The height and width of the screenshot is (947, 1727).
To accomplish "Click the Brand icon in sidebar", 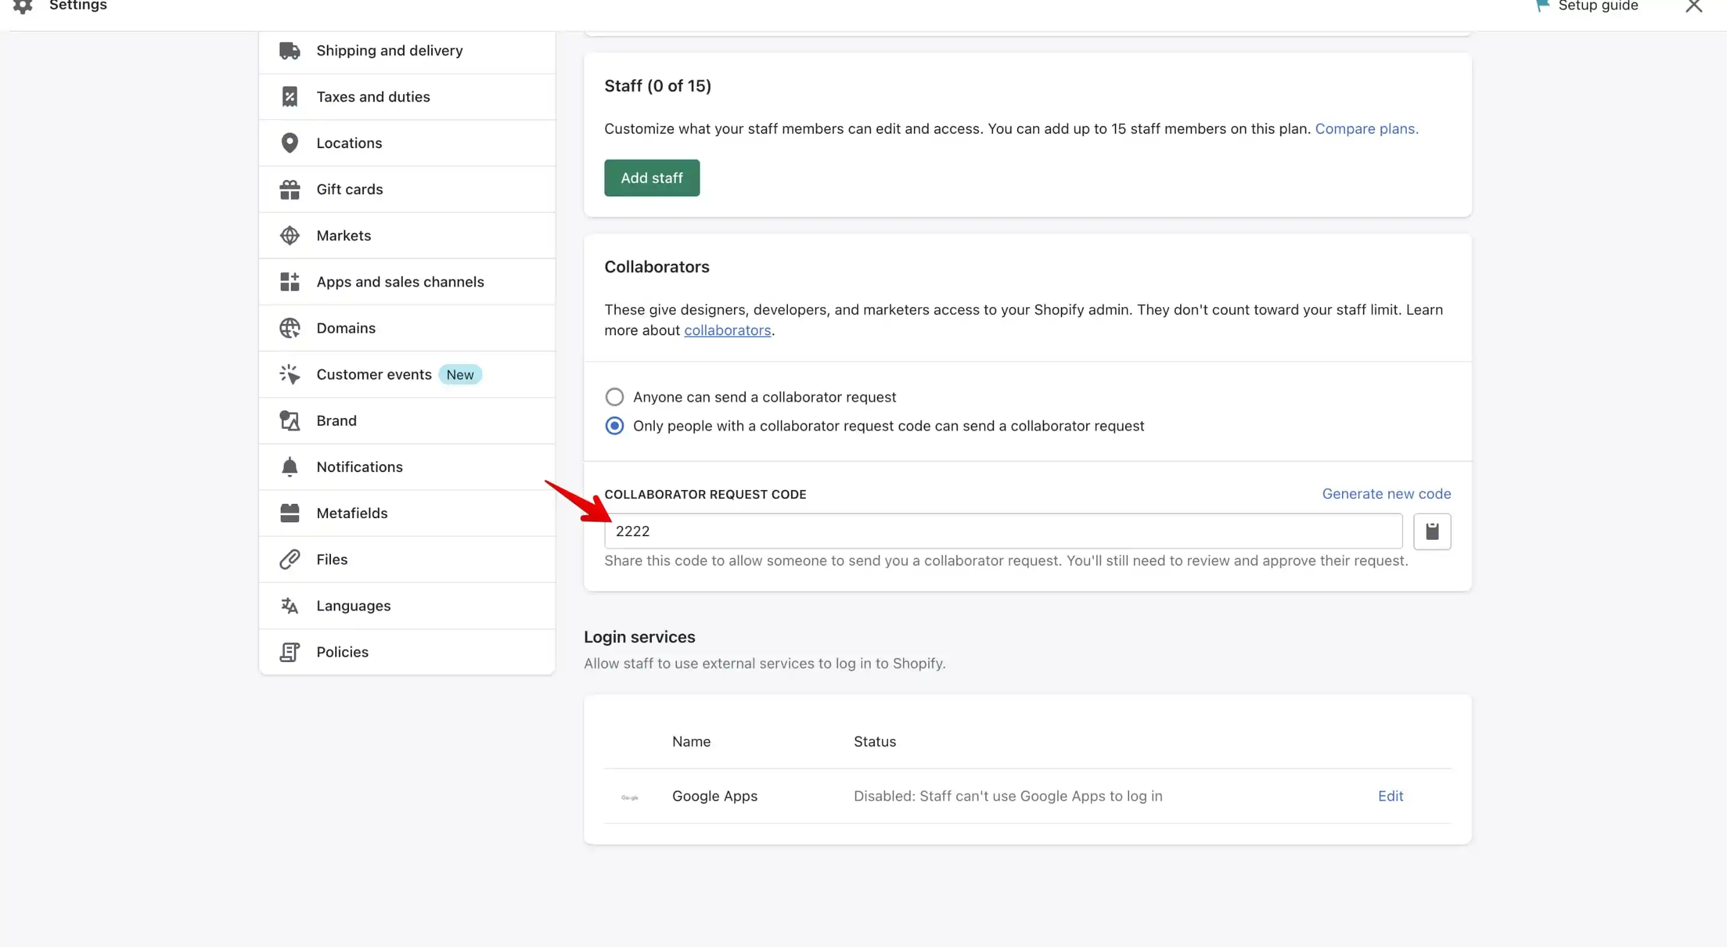I will click(290, 420).
